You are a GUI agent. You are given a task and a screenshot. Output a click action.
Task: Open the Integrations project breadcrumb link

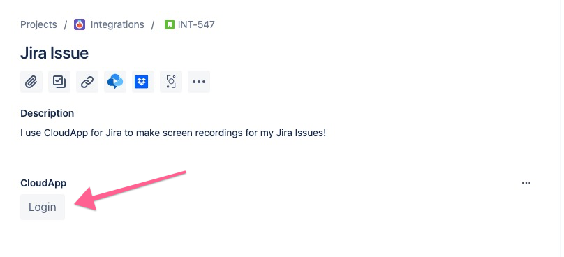pyautogui.click(x=117, y=24)
